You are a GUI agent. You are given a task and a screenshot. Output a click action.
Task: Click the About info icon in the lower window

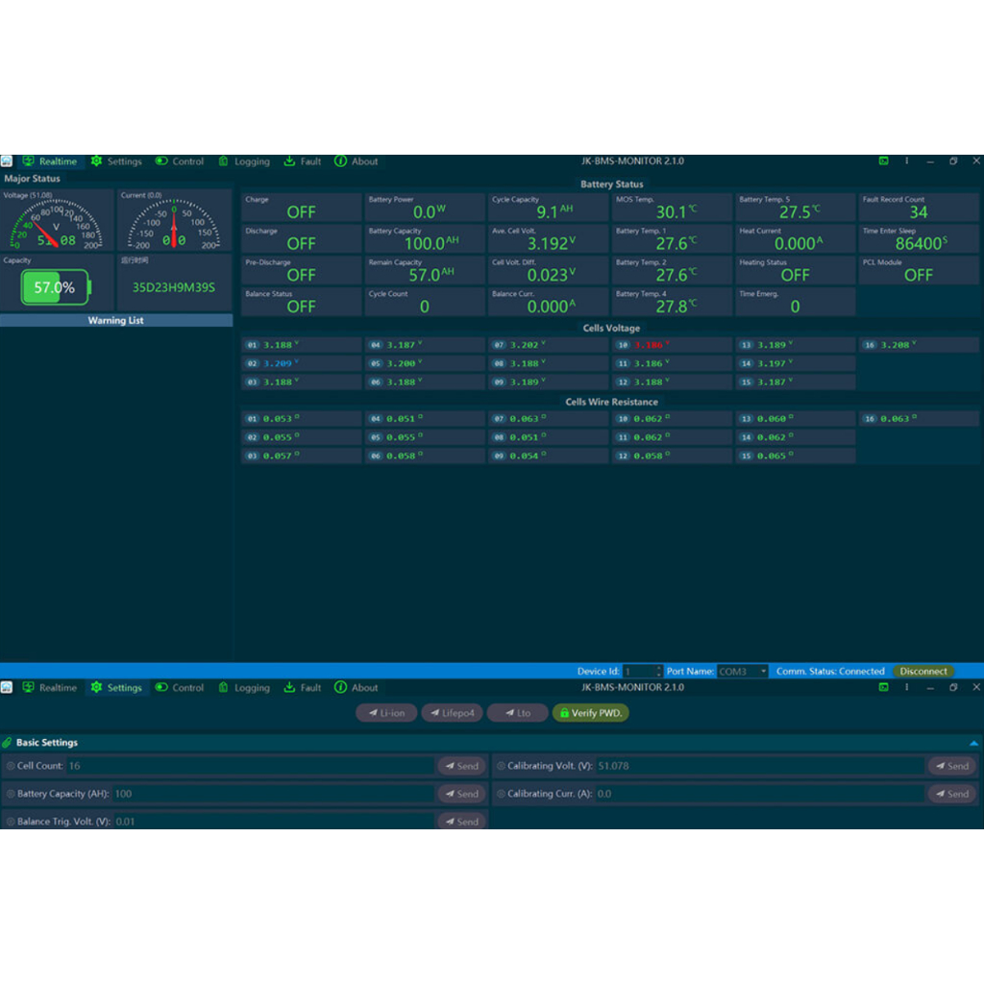[x=340, y=688]
